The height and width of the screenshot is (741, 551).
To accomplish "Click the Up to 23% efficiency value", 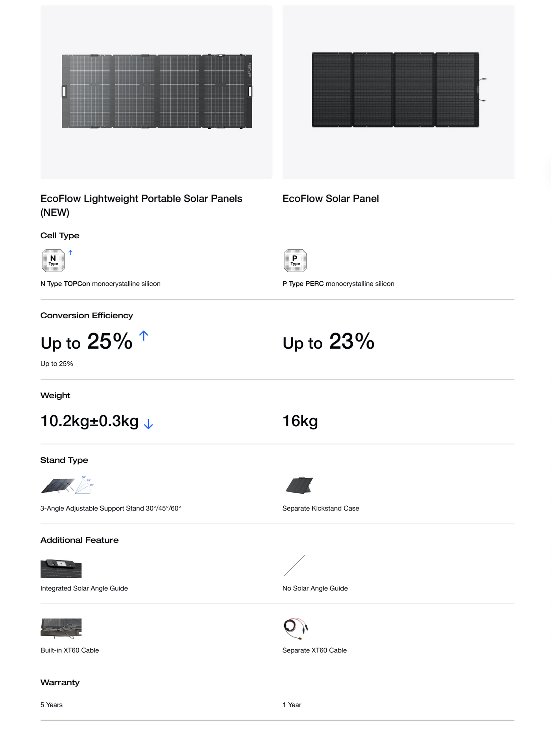I will pos(328,342).
